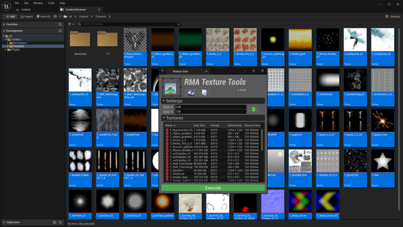Select the T_SlashArc row in list
The image size is (403, 227).
(212, 170)
